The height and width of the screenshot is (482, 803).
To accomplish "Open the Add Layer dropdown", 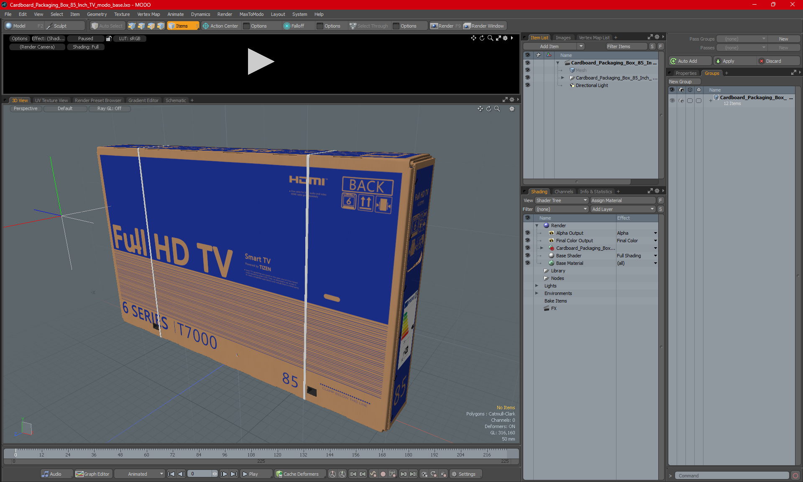I will tap(622, 209).
